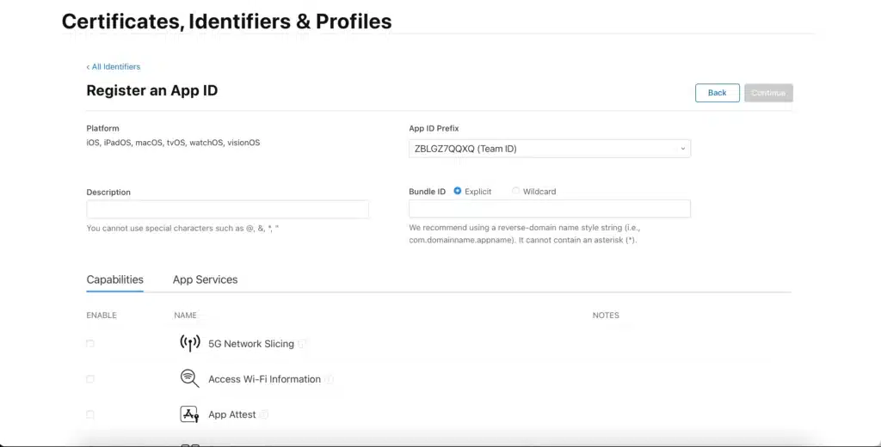Open info icon beside 5G Network Slicing
Viewport: 881px width, 447px height.
tap(303, 343)
